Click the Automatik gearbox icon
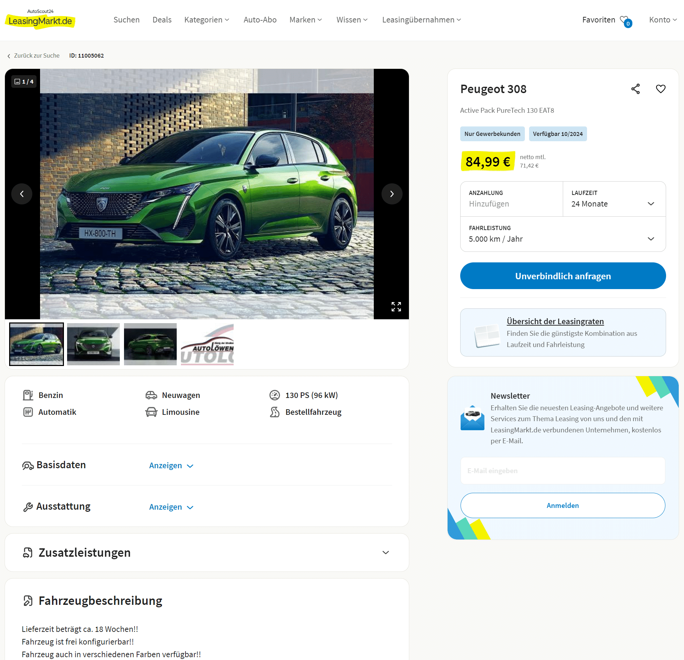684x660 pixels. point(28,412)
